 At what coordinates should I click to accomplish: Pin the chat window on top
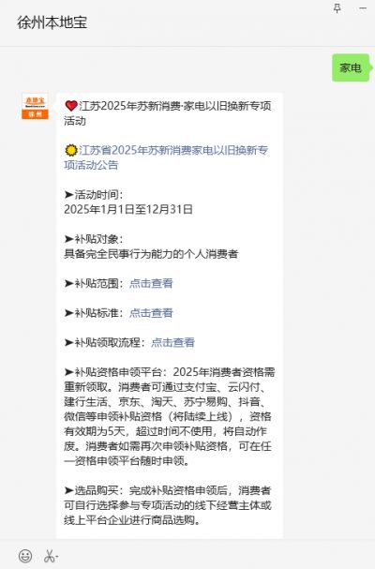(337, 8)
